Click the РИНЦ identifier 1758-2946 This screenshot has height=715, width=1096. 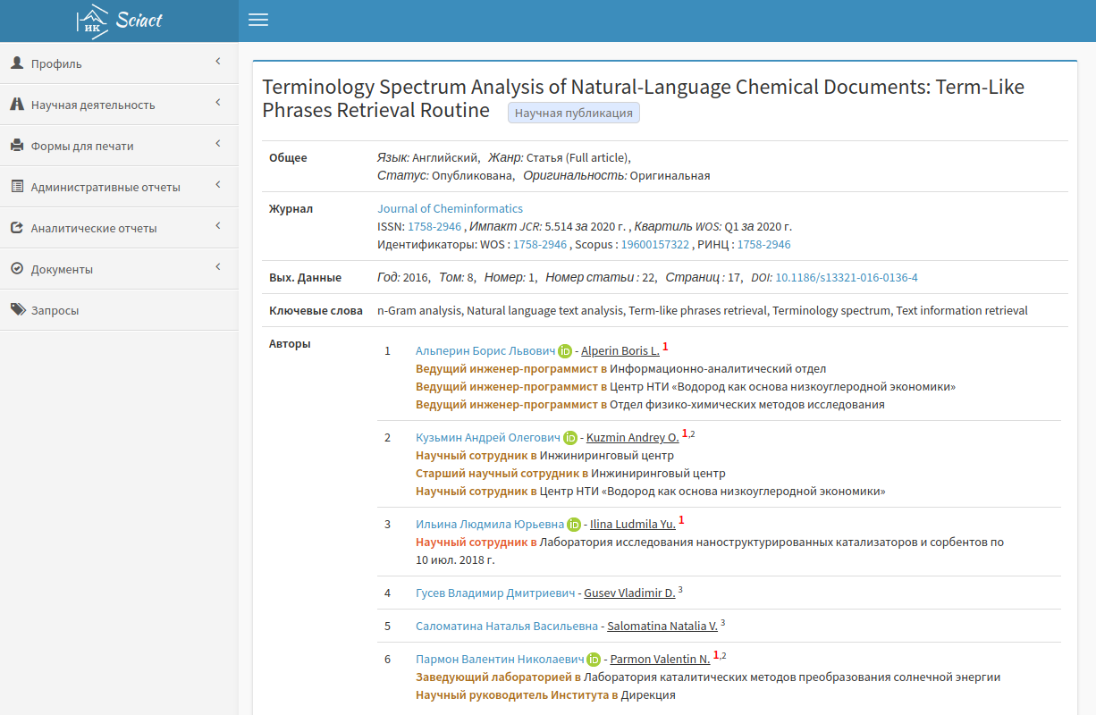(763, 244)
